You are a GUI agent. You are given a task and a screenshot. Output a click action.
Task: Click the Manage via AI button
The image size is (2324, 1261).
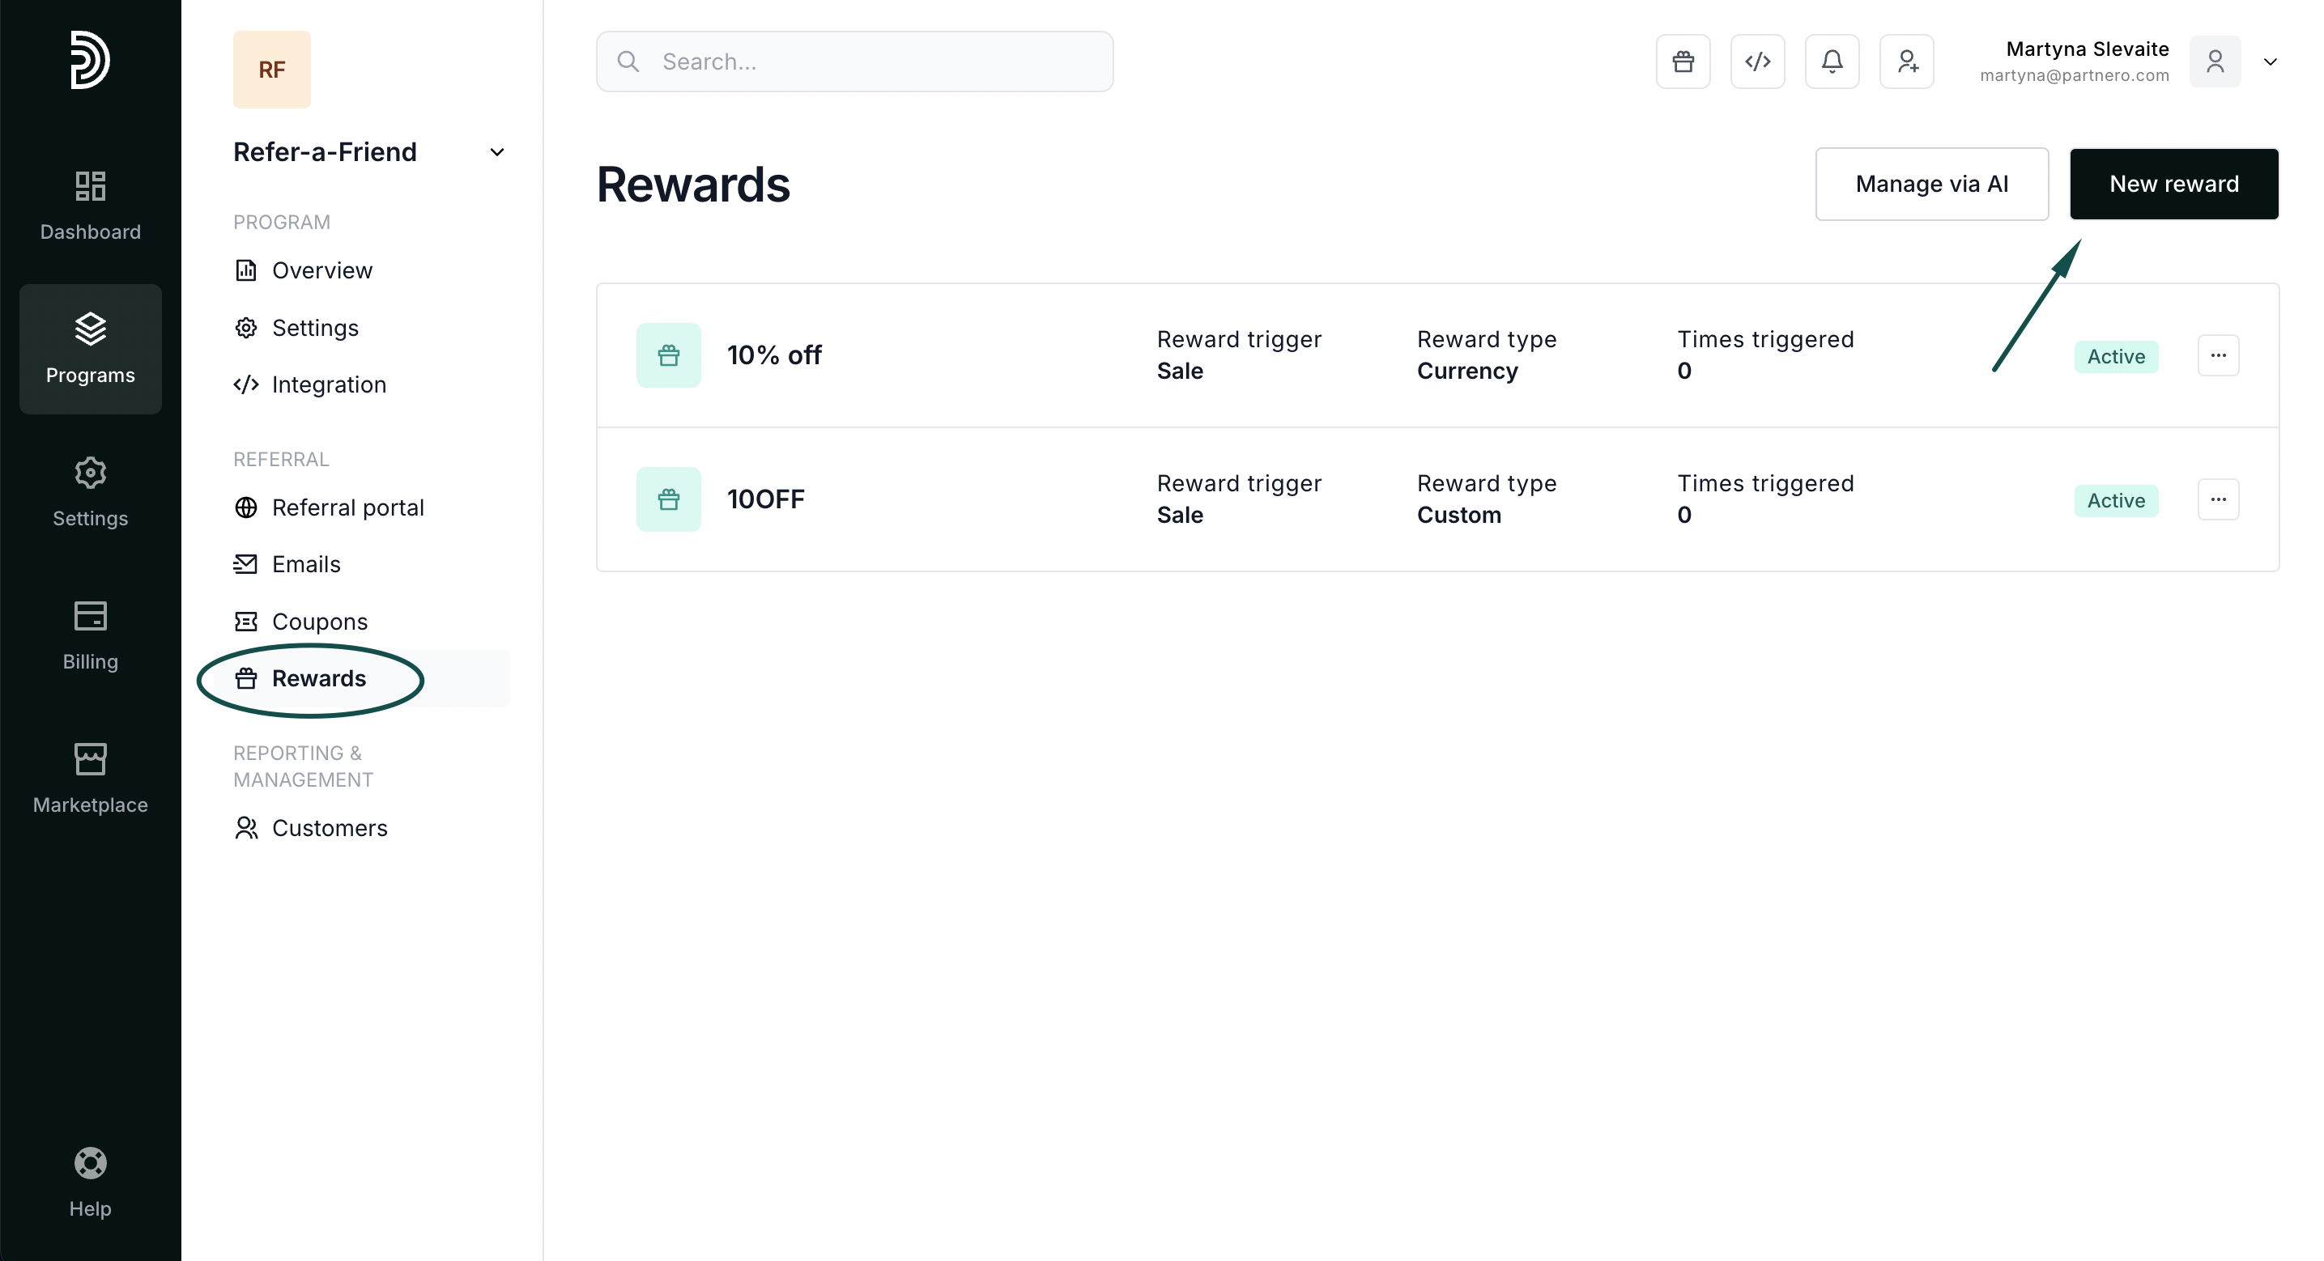click(x=1931, y=184)
